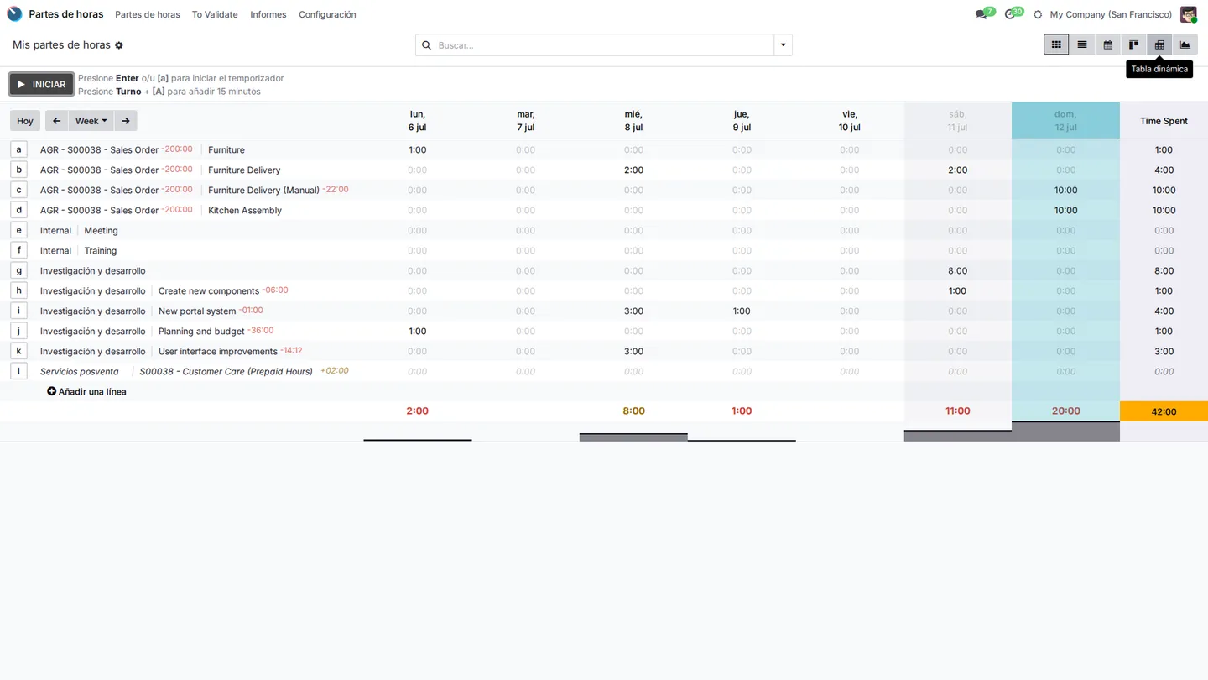Open the Partes de horas menu
1208x680 pixels.
tap(148, 14)
